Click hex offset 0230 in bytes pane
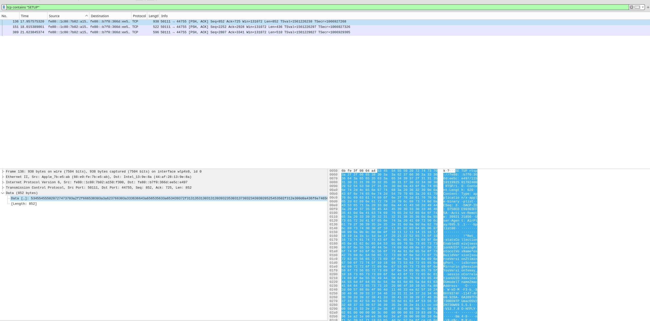Image resolution: width=650 pixels, height=321 pixels. [x=333, y=286]
